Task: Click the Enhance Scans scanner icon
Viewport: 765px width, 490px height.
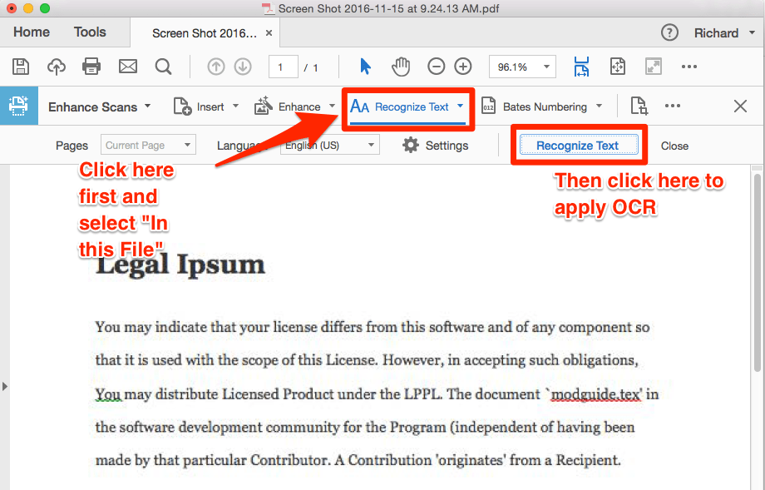Action: [18, 106]
